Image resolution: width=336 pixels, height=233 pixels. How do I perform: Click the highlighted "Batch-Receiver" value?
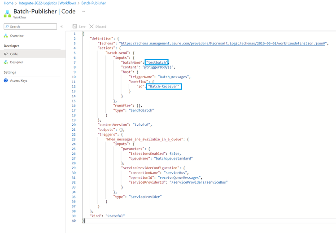(164, 86)
